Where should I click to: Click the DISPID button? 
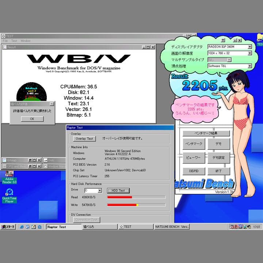point(194,171)
